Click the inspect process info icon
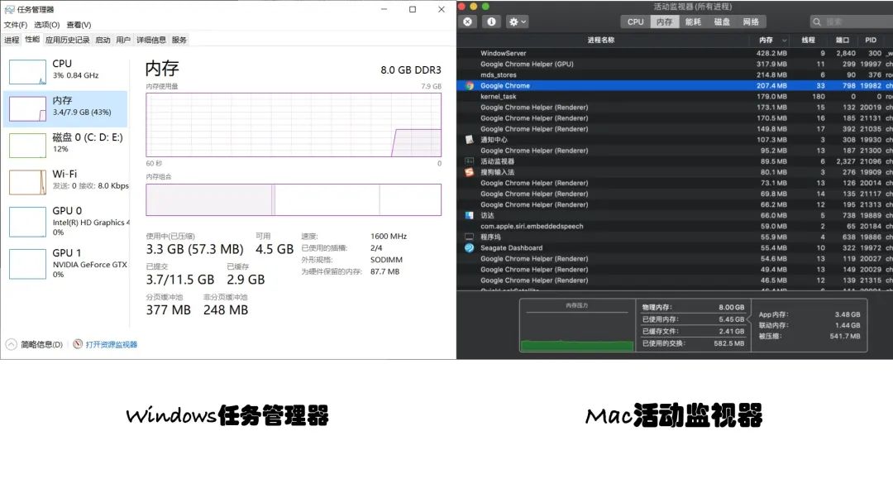The height and width of the screenshot is (503, 893). click(491, 22)
